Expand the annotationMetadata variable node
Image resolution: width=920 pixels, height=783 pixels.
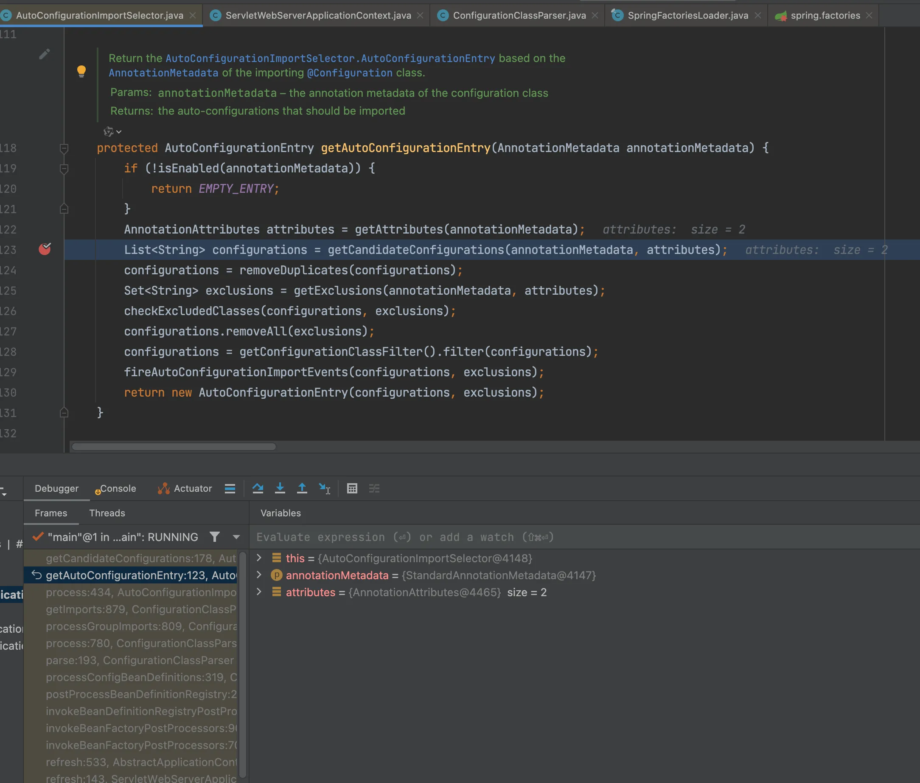[259, 575]
